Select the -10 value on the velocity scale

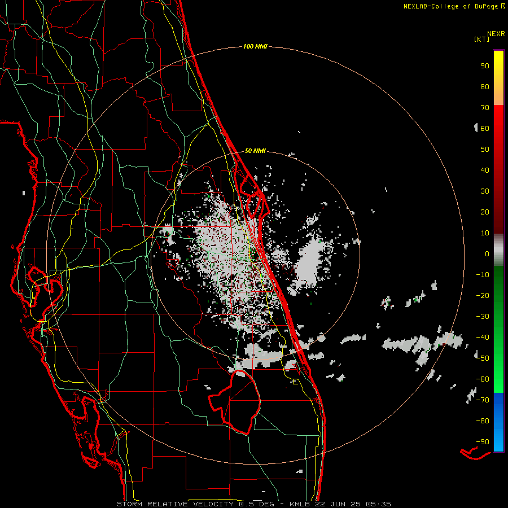[483, 275]
